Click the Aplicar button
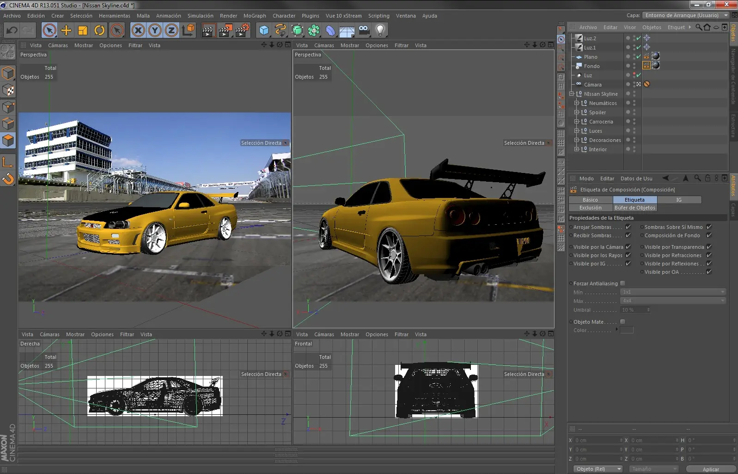 pyautogui.click(x=711, y=469)
